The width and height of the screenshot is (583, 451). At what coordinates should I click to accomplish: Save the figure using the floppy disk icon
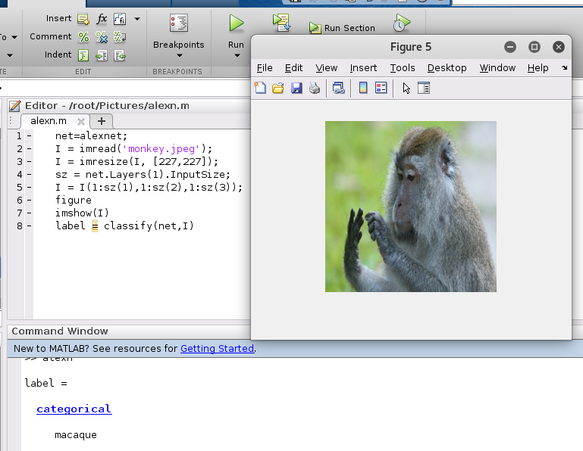(x=296, y=89)
